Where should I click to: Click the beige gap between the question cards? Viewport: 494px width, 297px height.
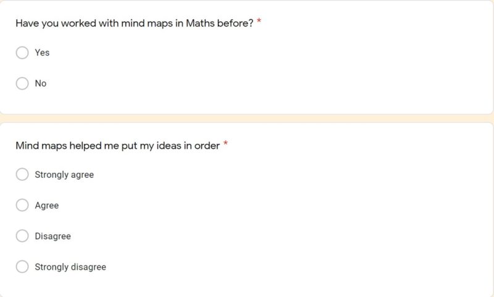click(247, 118)
